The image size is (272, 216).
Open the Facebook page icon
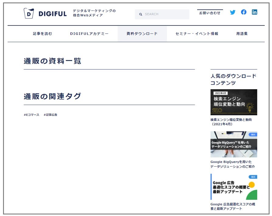(x=244, y=12)
